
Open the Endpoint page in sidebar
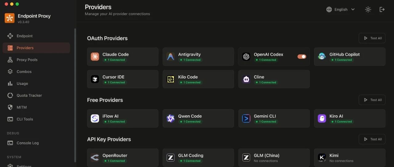pos(36,36)
